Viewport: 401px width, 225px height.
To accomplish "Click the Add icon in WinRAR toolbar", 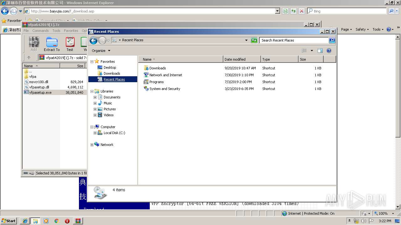I will 34,44.
